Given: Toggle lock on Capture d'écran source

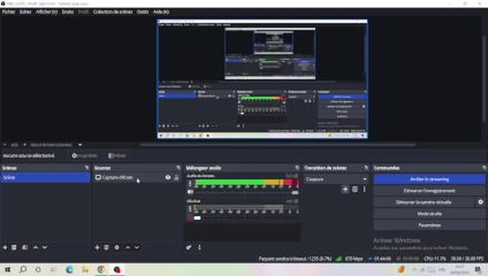Looking at the screenshot, I should (176, 177).
